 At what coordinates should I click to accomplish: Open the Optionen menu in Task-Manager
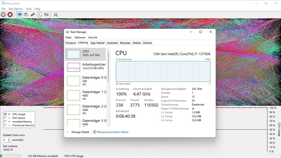(x=80, y=37)
